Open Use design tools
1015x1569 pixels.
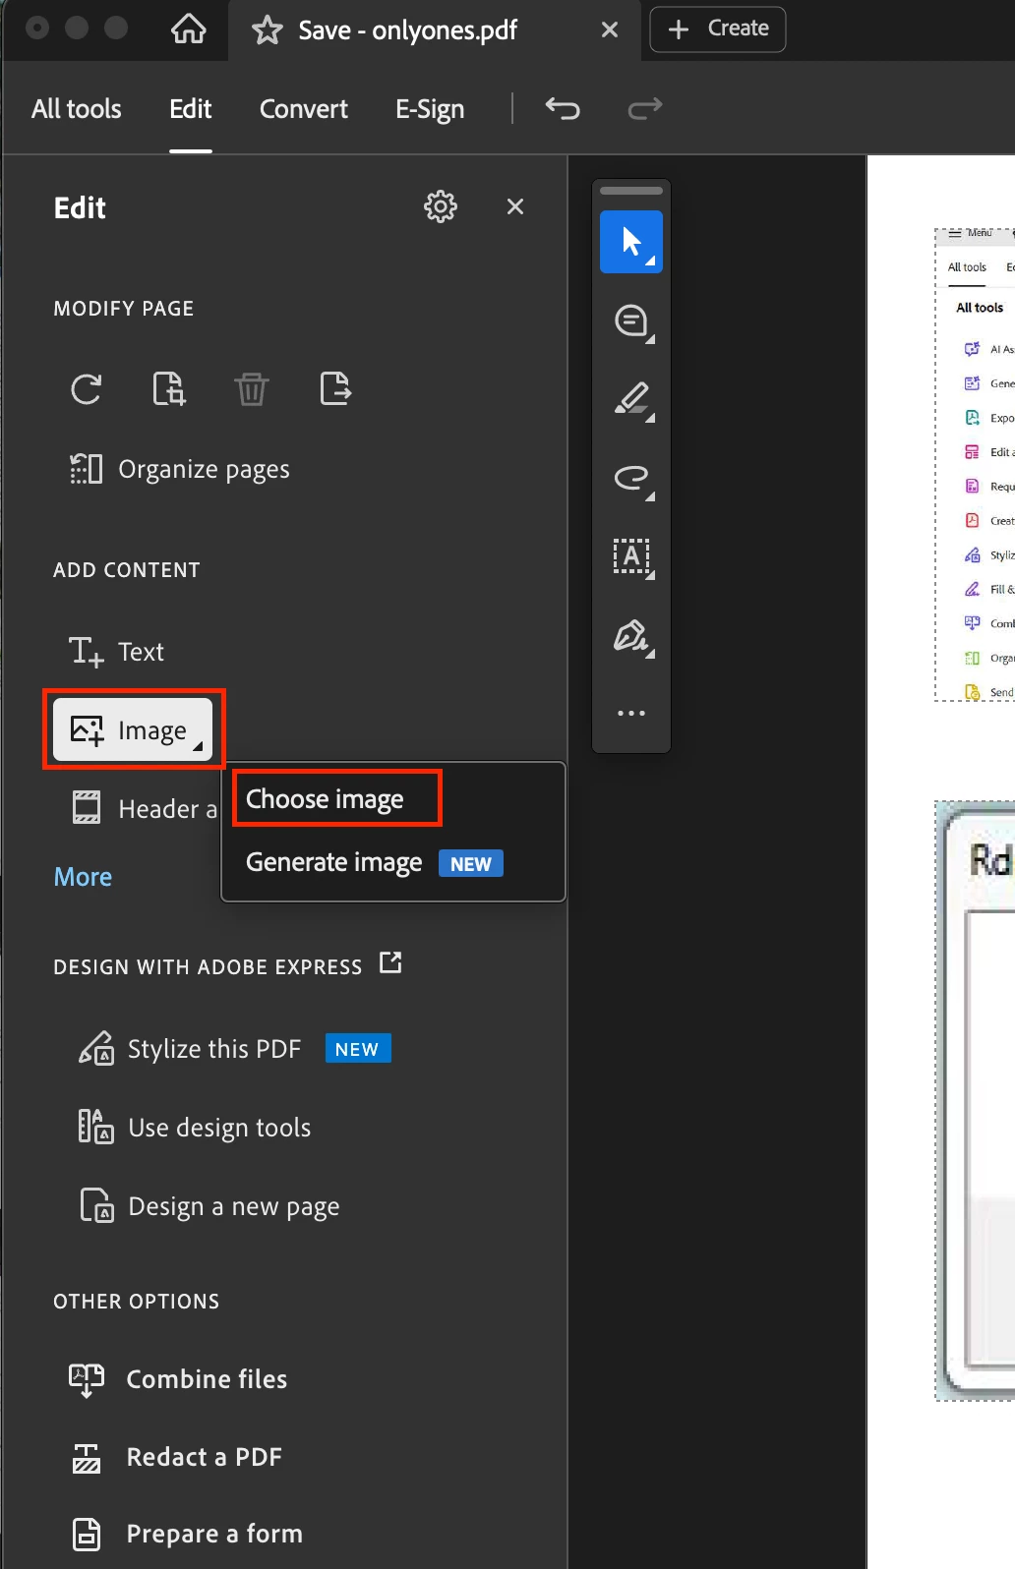[195, 1128]
